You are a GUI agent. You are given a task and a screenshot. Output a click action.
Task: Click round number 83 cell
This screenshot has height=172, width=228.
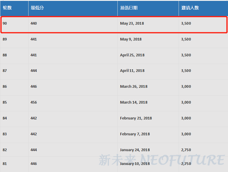pyautogui.click(x=5, y=134)
